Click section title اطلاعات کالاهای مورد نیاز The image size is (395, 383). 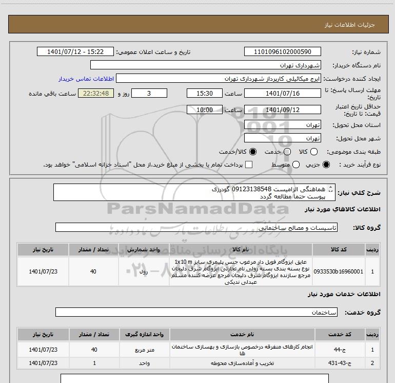pos(343,209)
